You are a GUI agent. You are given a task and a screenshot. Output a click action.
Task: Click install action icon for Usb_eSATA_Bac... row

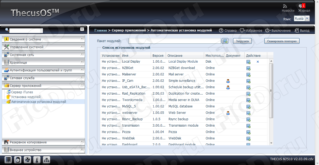click(x=248, y=87)
